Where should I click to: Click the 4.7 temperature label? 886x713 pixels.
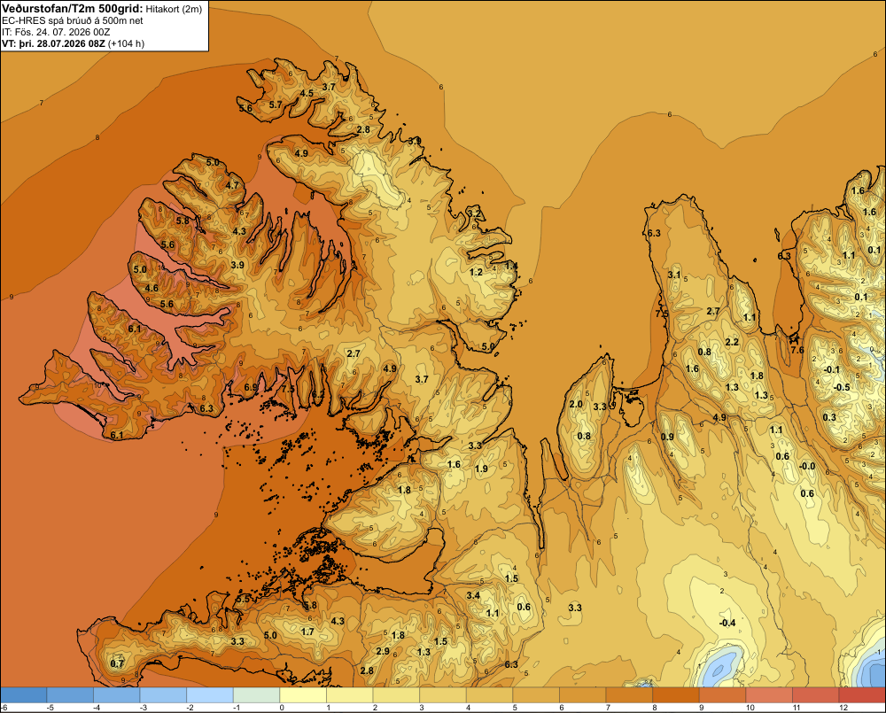[x=232, y=185]
